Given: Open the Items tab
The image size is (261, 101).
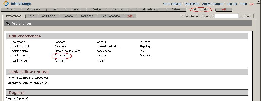Looking at the screenshot, I should click(55, 10).
